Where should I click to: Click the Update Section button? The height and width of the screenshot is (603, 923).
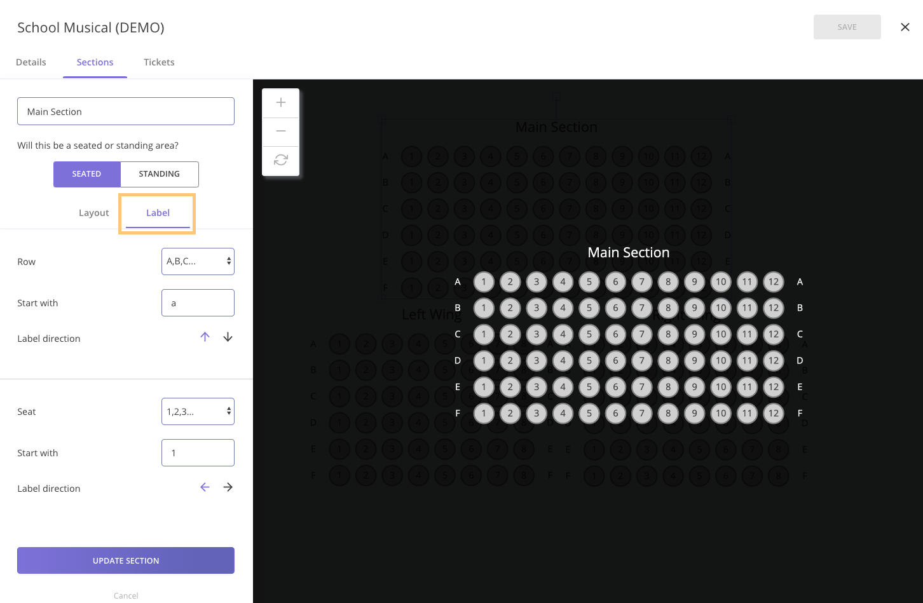coord(125,560)
